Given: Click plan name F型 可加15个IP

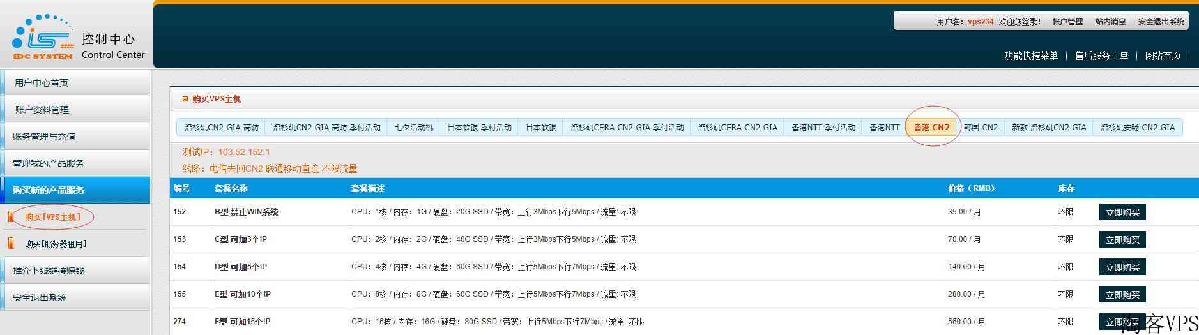Looking at the screenshot, I should pos(242,322).
